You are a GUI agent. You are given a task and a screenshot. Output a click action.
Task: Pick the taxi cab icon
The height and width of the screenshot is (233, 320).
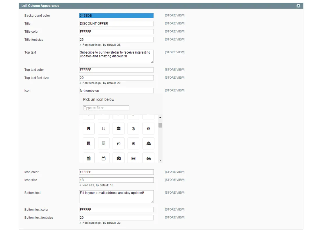tap(148, 144)
